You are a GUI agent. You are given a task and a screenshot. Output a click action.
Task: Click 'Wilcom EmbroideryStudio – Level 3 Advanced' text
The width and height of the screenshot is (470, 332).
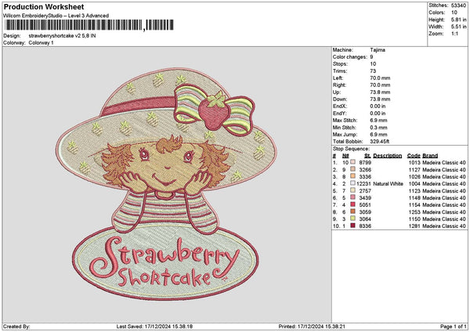(x=56, y=16)
